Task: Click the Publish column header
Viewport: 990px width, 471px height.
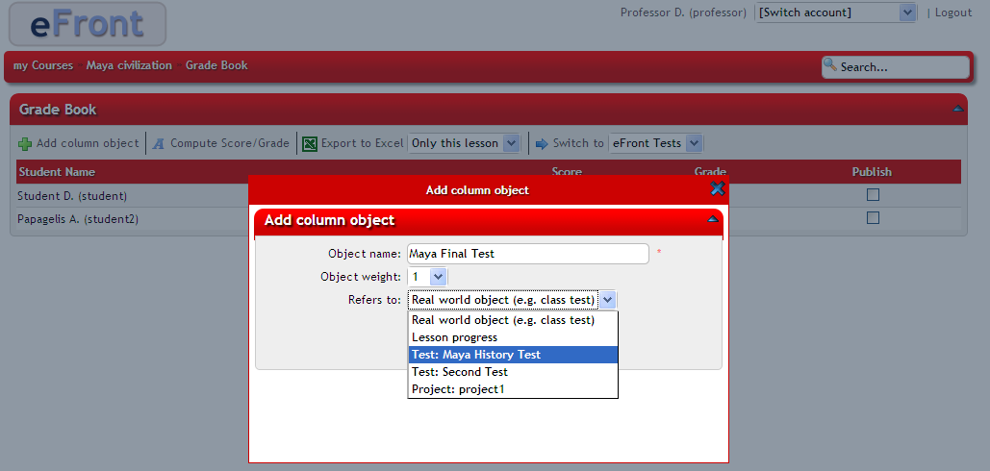Action: coord(872,172)
